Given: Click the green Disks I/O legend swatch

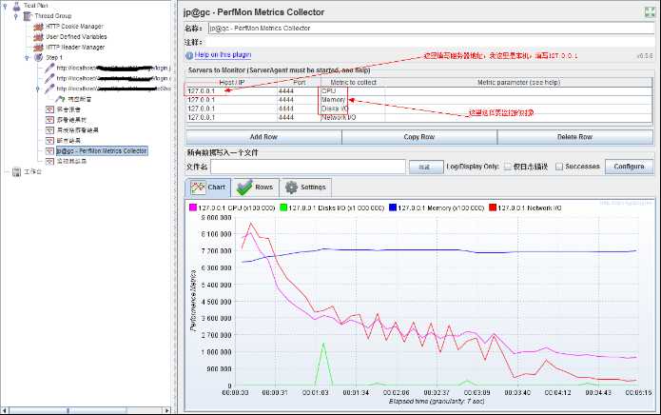Looking at the screenshot, I should point(283,207).
